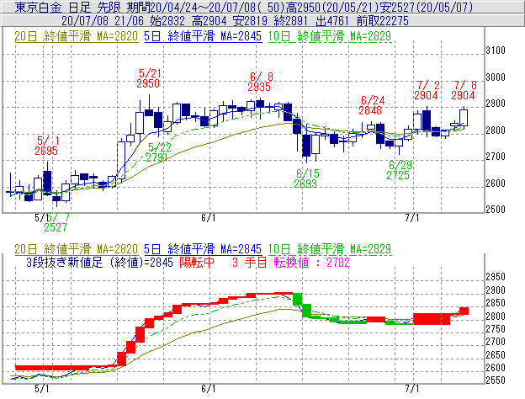525x399 pixels.
Task: Click the 6/8 2935 peak annotation
Action: tap(261, 82)
